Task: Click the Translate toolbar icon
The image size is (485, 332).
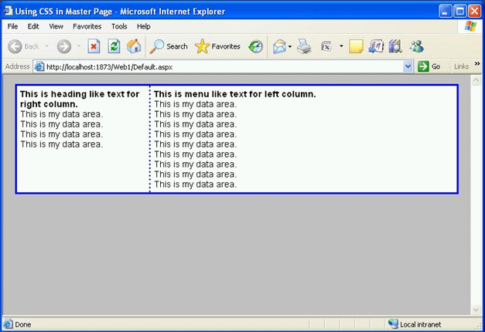Action: 376,46
